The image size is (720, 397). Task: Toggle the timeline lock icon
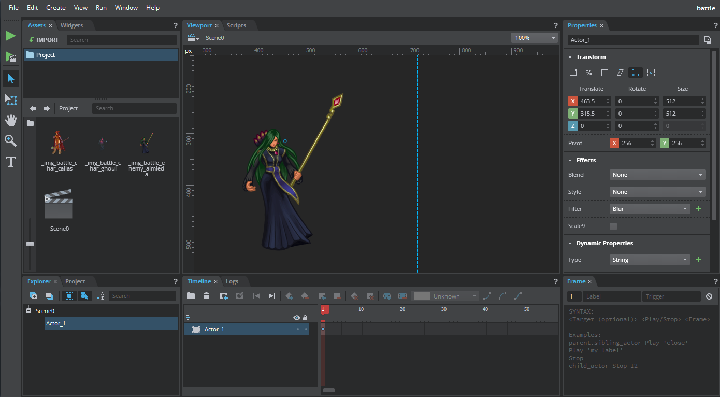tap(305, 318)
